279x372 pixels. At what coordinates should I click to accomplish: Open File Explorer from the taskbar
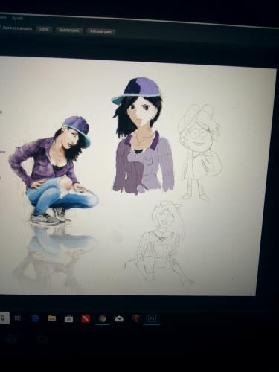point(52,318)
